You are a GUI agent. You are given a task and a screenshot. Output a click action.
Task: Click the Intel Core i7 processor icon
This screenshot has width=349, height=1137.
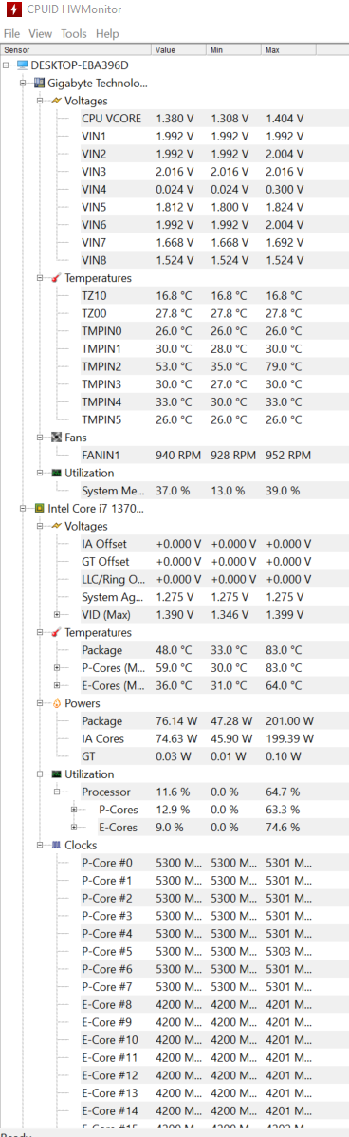point(40,509)
